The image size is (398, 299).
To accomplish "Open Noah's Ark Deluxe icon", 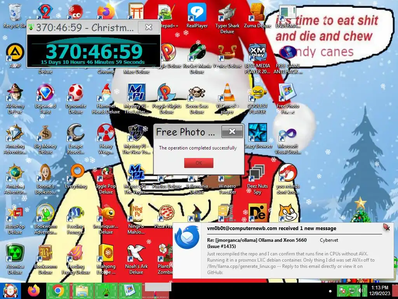I will tap(136, 259).
